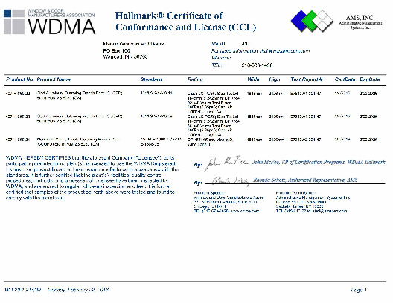The height and width of the screenshot is (303, 393).
Task: Click Rhonda Schotz's handwritten signature
Action: [231, 181]
